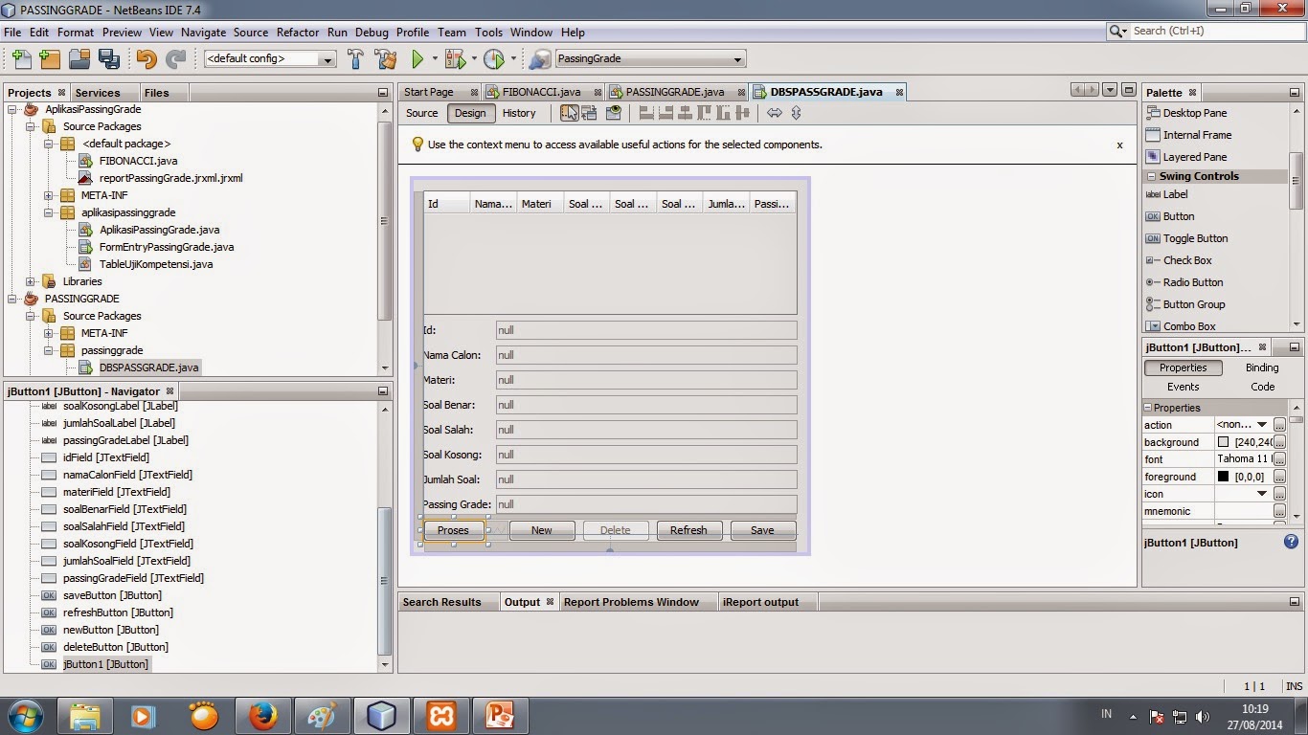Click the Preview Design eye icon
Image resolution: width=1308 pixels, height=735 pixels.
614,113
